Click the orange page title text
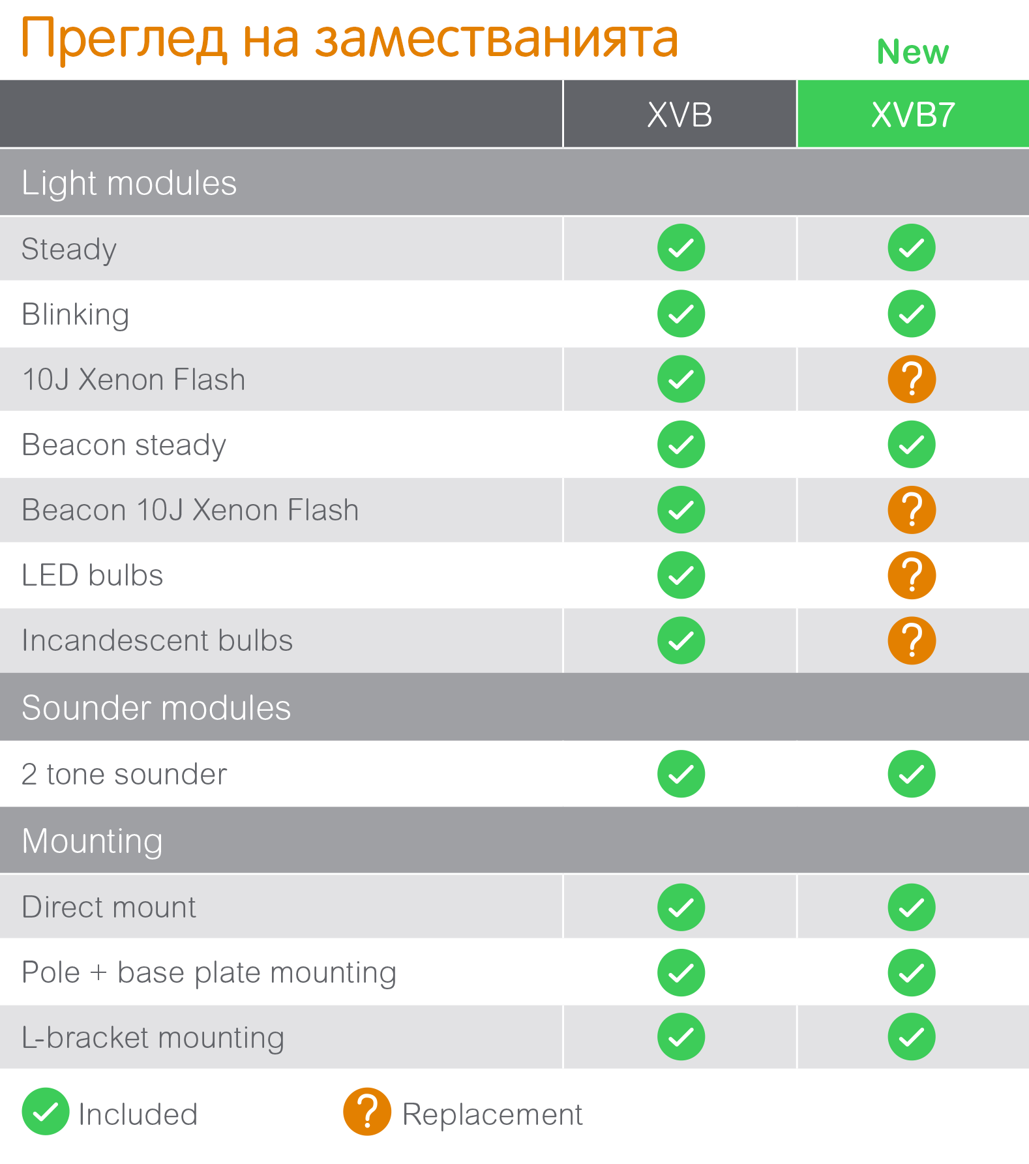1029x1164 pixels. click(x=350, y=39)
